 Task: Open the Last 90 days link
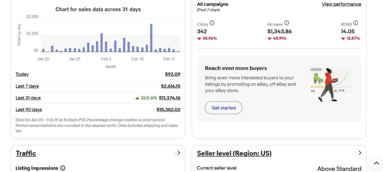29,110
